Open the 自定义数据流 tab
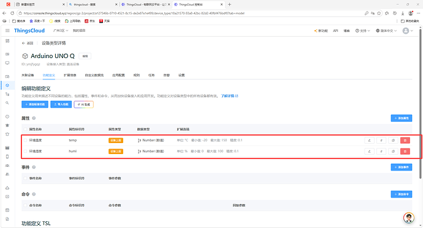The height and width of the screenshot is (228, 423). tap(94, 75)
